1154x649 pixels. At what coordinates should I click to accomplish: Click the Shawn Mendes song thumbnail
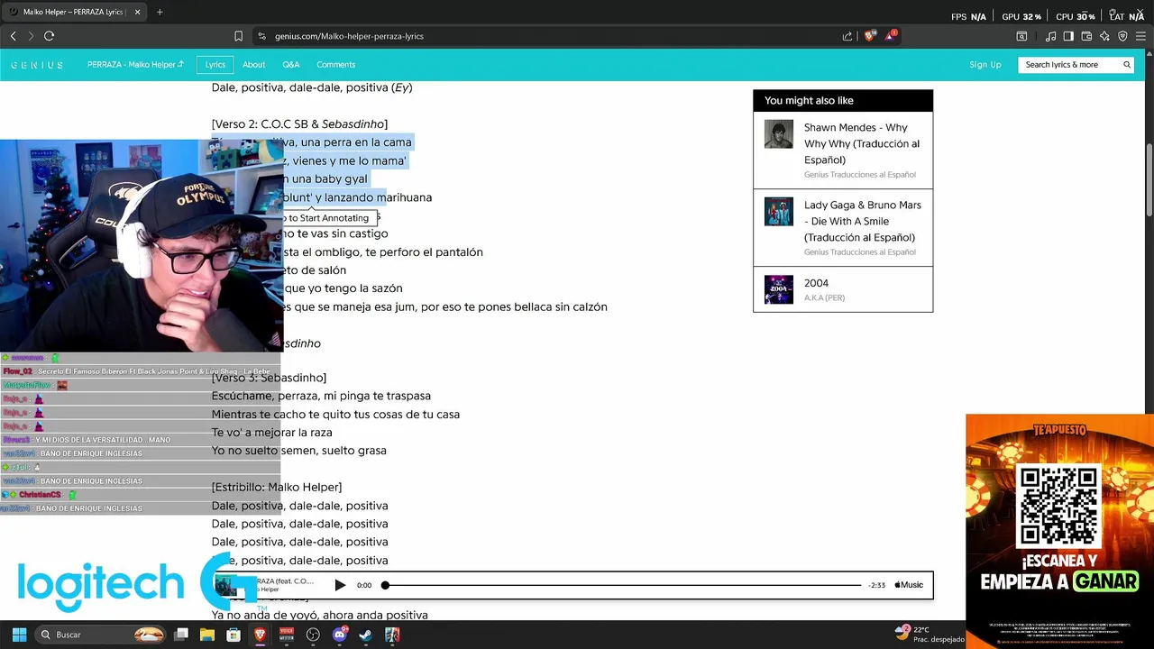coord(779,134)
